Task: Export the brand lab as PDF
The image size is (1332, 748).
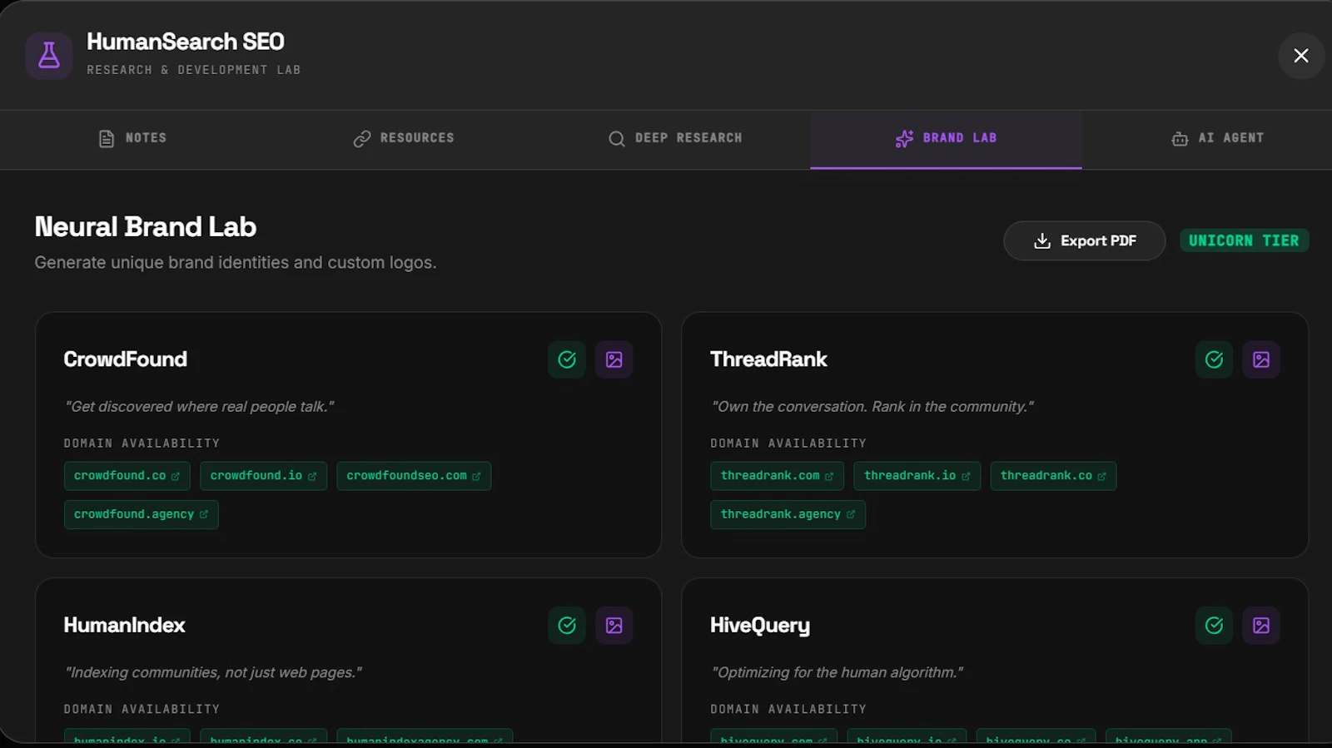Action: click(1084, 240)
